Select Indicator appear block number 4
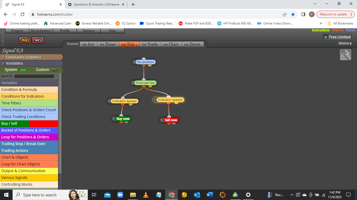The width and height of the screenshot is (357, 200). coord(170,100)
